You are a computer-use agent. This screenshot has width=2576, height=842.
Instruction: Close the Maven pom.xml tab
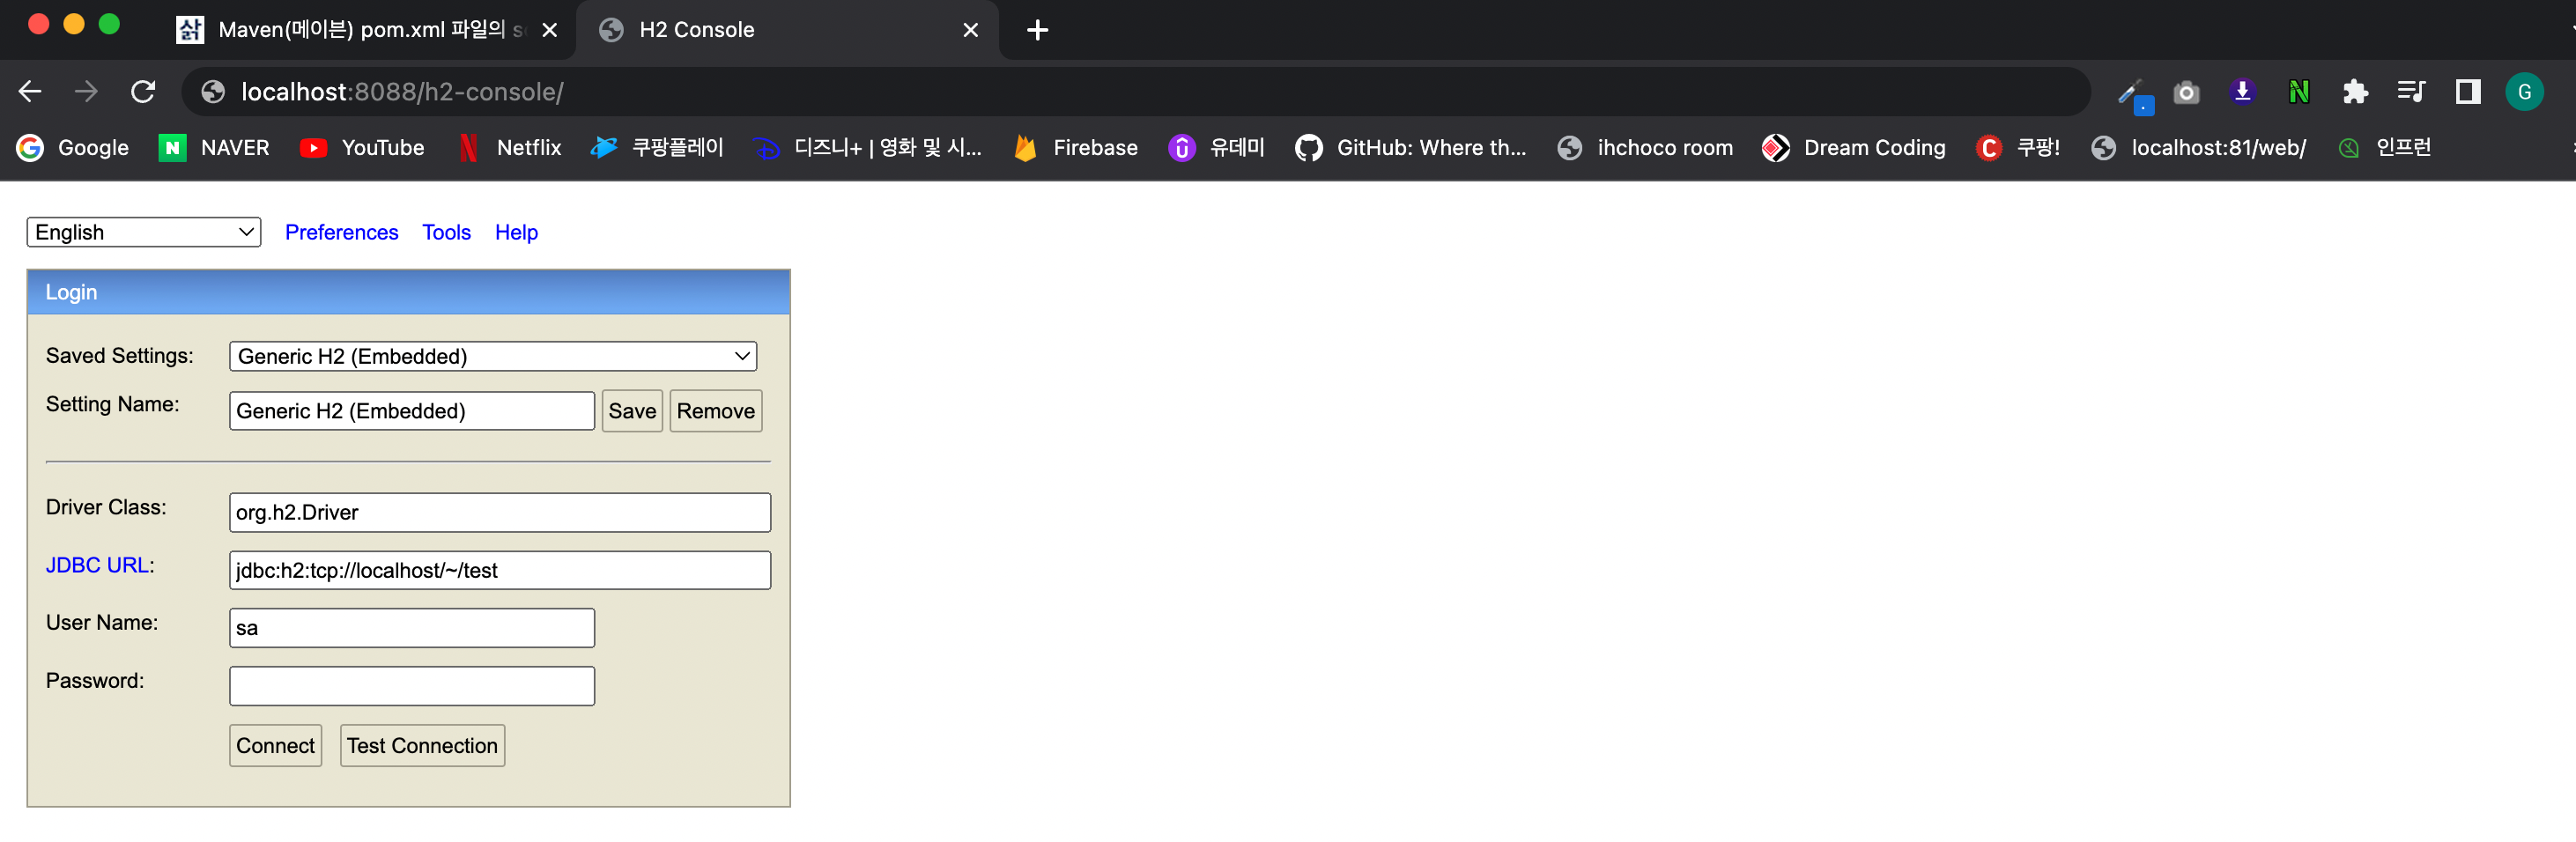(549, 30)
